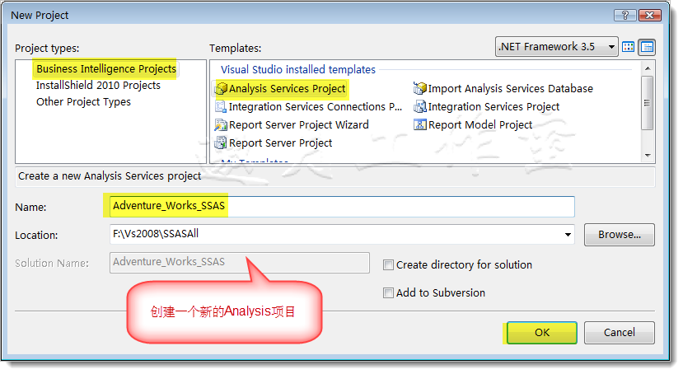Click the Import Analysis Services Database icon
683x374 pixels.
[x=420, y=88]
